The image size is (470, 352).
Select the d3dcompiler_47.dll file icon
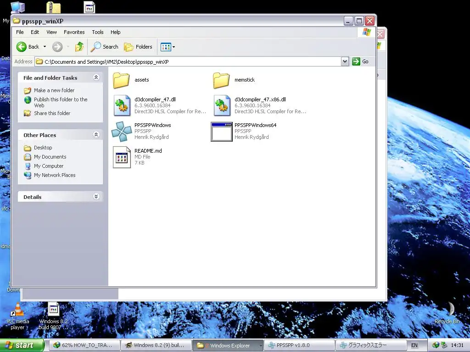[122, 105]
